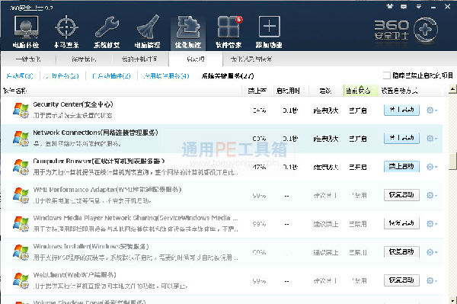Image resolution: width=457 pixels, height=304 pixels.
Task: Switch to the 深度优化 tab
Action: [84, 59]
